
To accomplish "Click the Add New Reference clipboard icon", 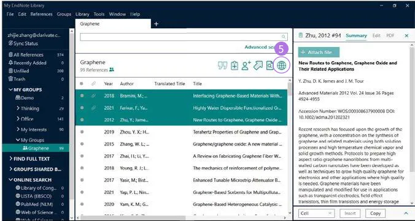I will 235,66.
